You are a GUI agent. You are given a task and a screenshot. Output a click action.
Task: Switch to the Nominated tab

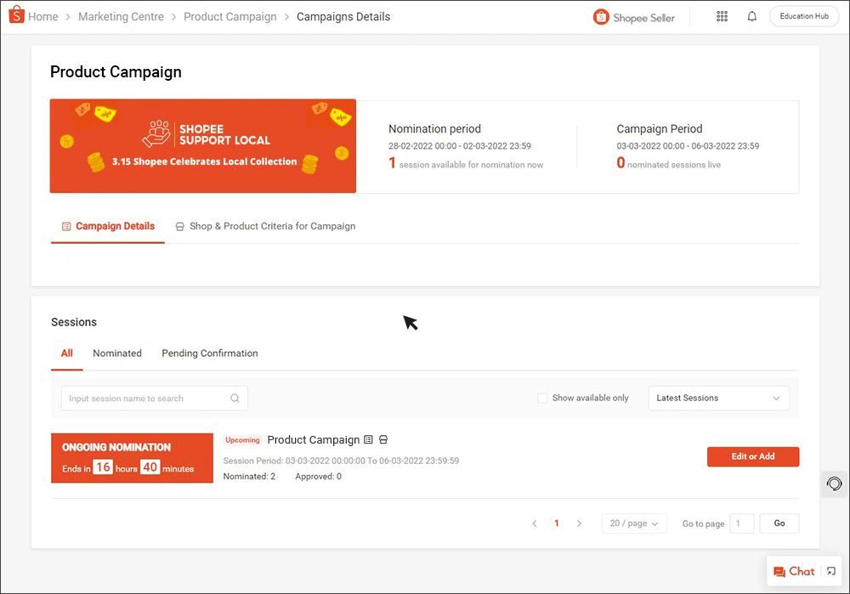(x=116, y=353)
